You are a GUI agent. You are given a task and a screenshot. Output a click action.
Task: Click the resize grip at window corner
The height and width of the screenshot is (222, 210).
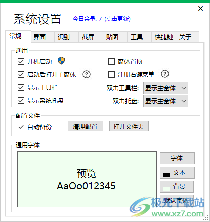pos(205,217)
